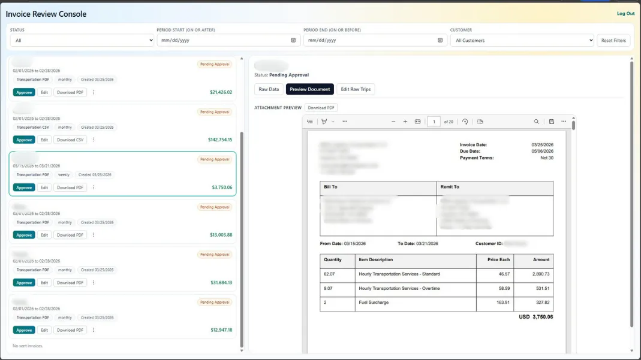
Task: Rotate the PDF page
Action: 464,121
